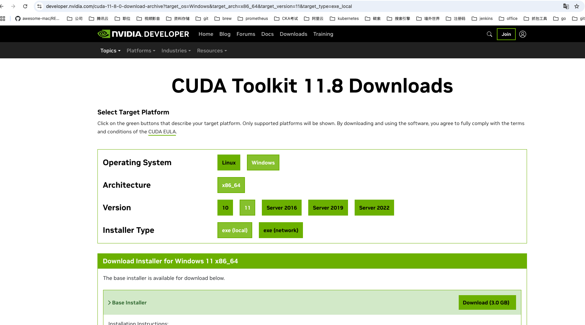This screenshot has height=325, width=585.
Task: Click the browser back arrow
Action: pyautogui.click(x=2, y=6)
